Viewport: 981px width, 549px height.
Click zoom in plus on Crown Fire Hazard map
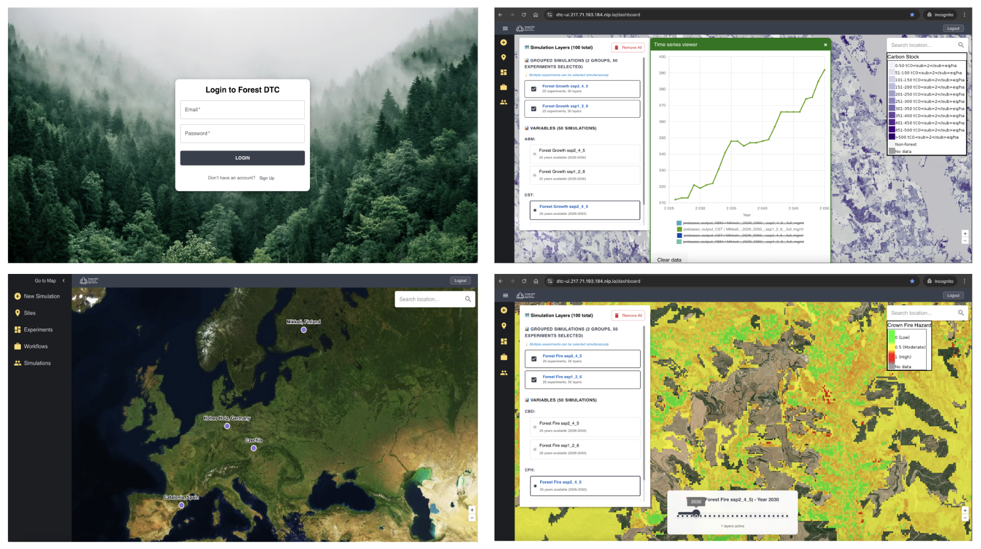(x=965, y=510)
